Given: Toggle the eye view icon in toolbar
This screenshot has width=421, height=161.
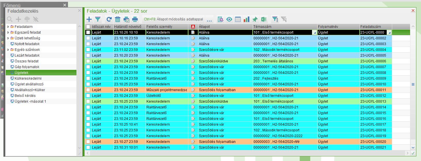Looking at the screenshot, I should 229,19.
